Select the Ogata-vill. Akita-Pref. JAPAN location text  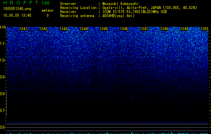tap(150, 8)
